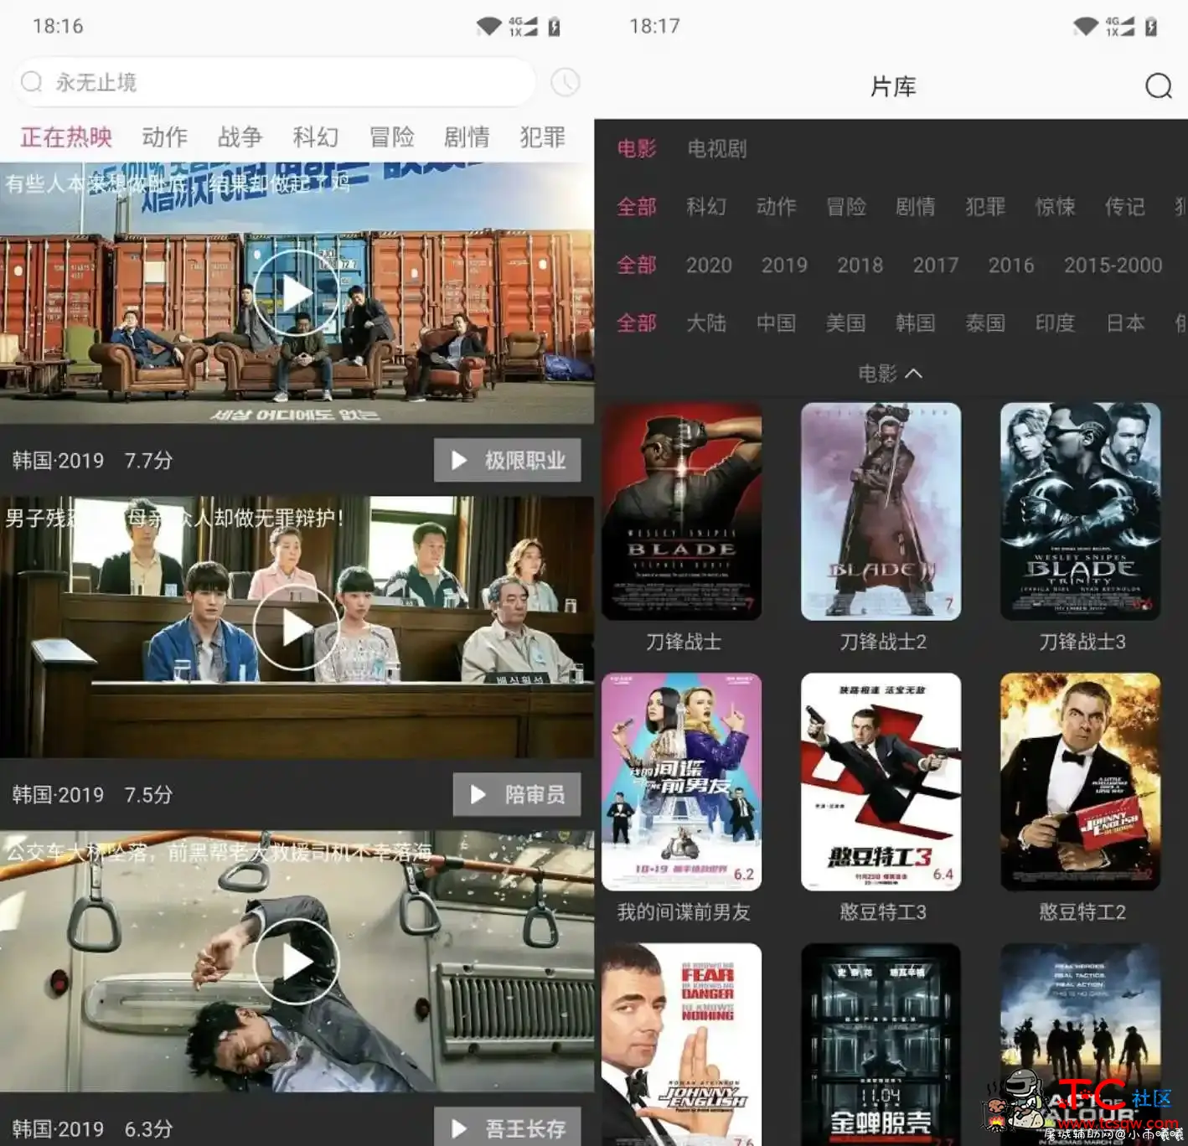This screenshot has width=1188, height=1146.
Task: Filter library by years 2015-2000
Action: coord(1113,265)
